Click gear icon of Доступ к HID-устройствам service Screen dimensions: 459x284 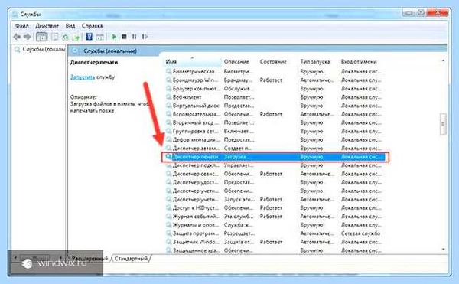[168, 207]
